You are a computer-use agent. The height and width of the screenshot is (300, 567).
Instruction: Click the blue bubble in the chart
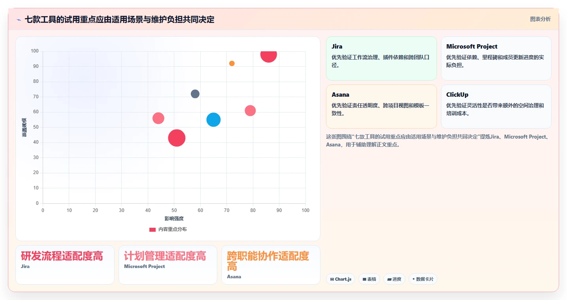[x=213, y=120]
